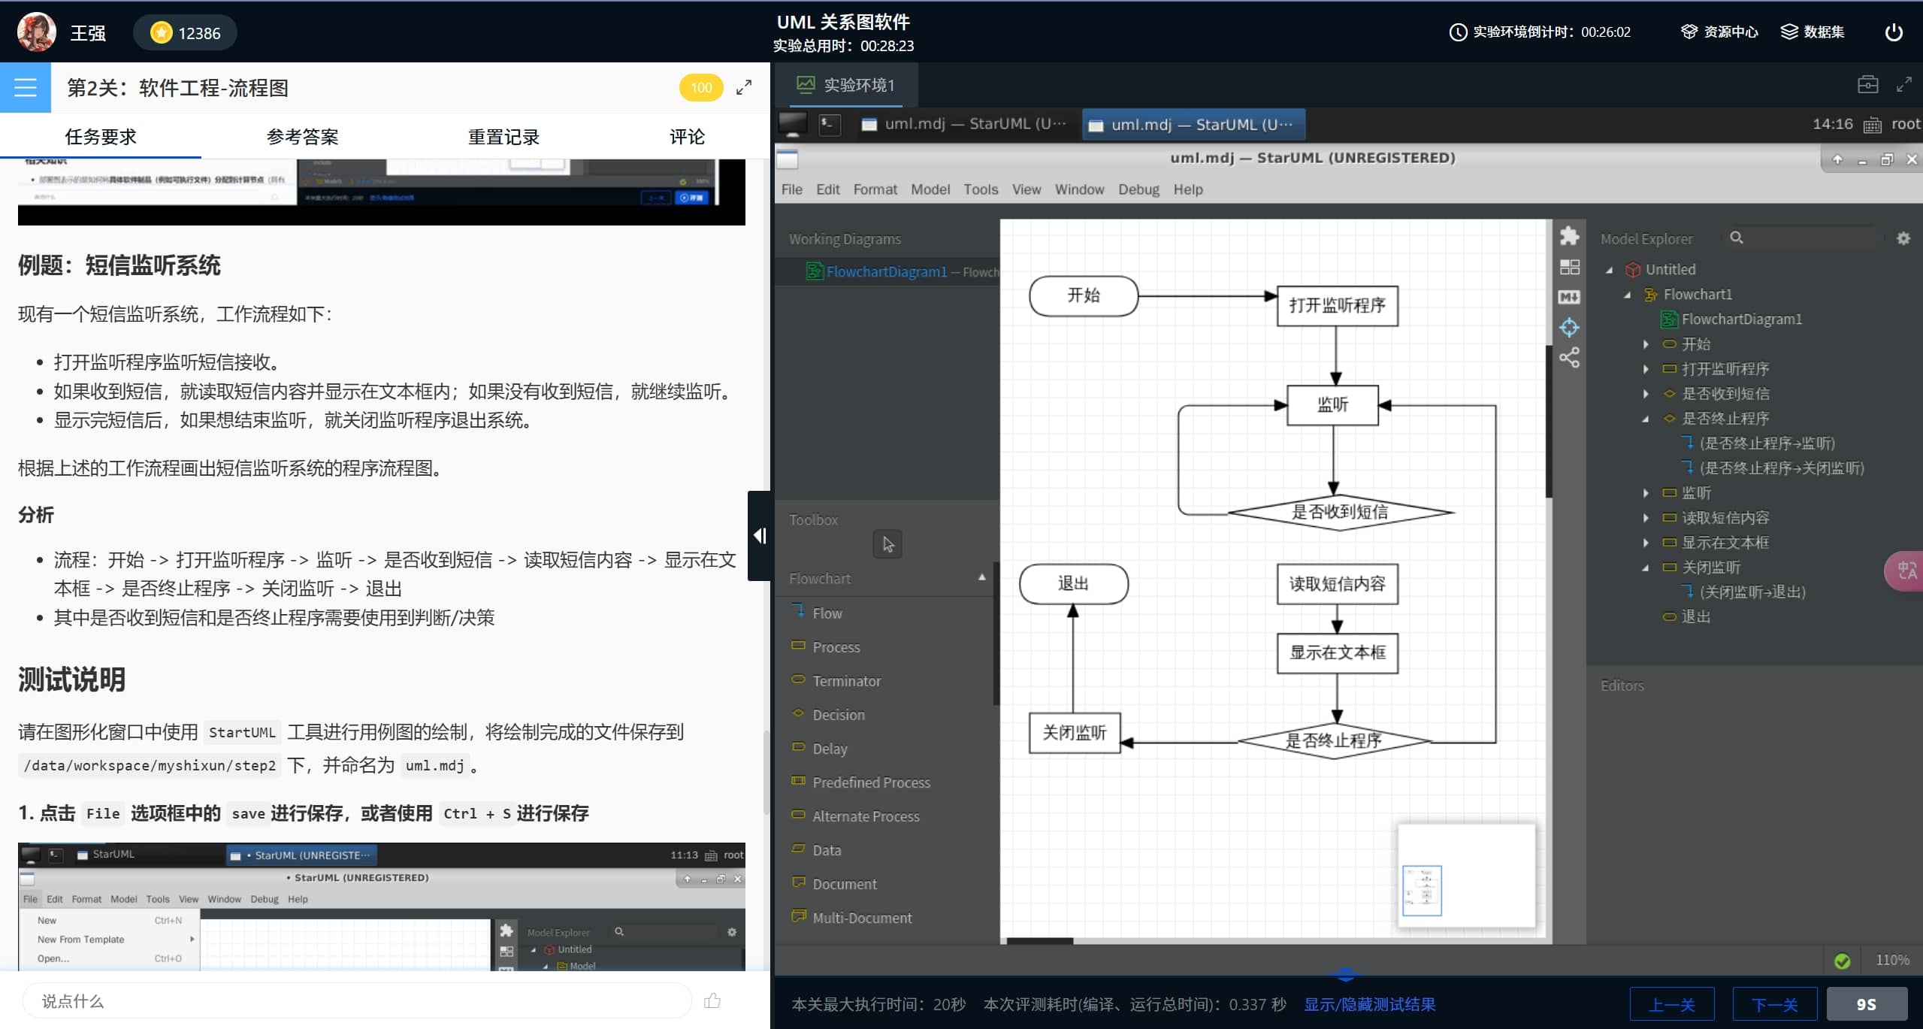Expand the 读取短信内容 tree node
Screen dimensions: 1923x1029
pos(1646,518)
